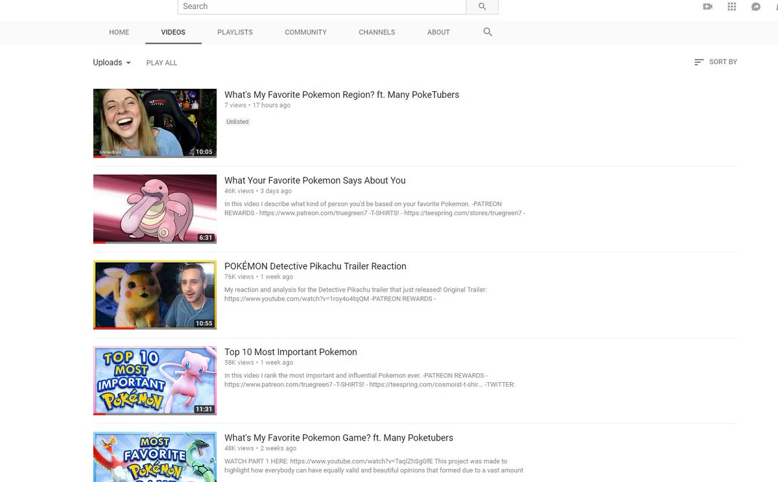Switch to the Home tab
The width and height of the screenshot is (778, 482).
(x=119, y=32)
